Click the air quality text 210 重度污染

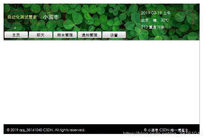coord(153,27)
